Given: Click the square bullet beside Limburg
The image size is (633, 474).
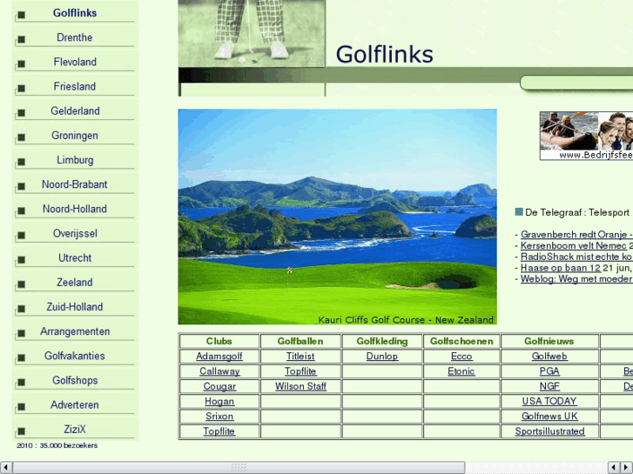Looking at the screenshot, I should click(22, 162).
